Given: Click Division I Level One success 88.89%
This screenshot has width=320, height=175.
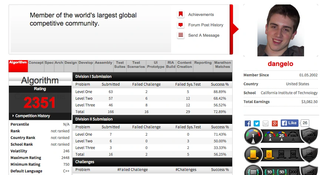Looking at the screenshot, I should click(x=220, y=92).
